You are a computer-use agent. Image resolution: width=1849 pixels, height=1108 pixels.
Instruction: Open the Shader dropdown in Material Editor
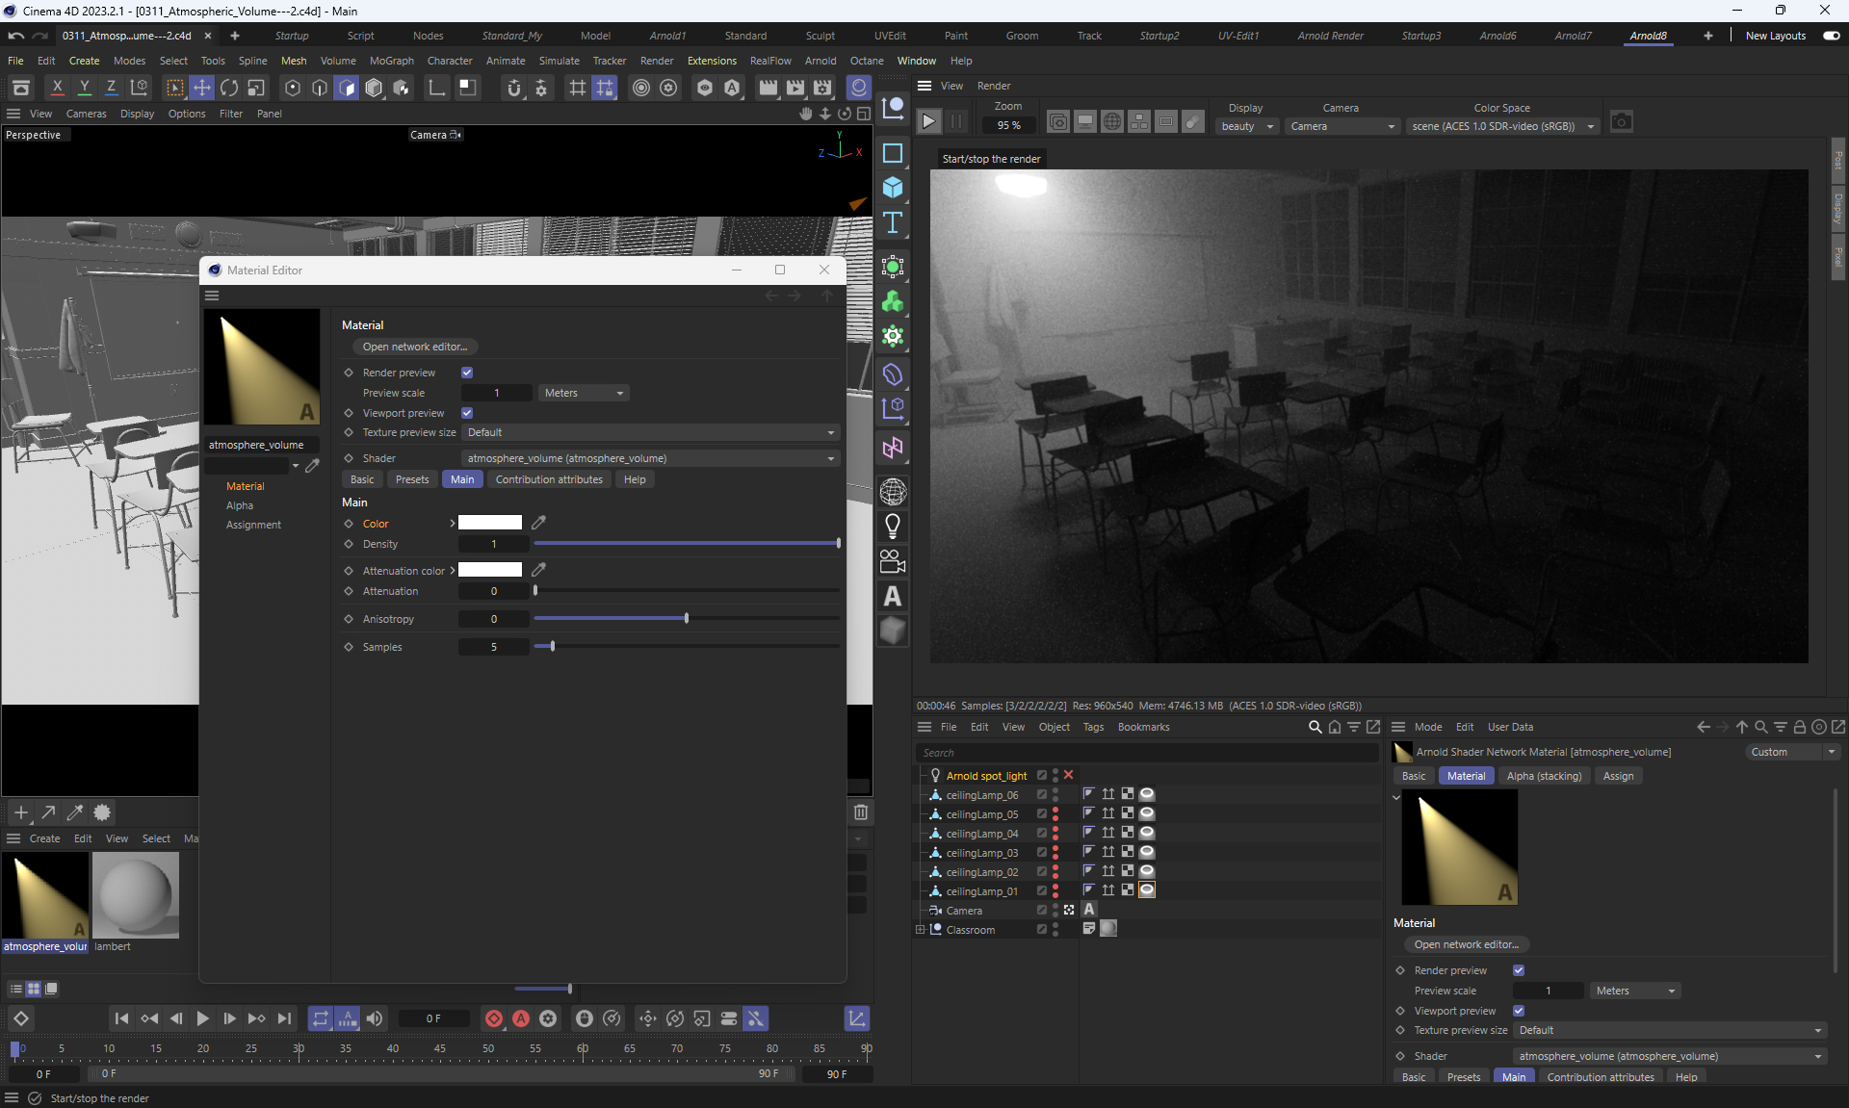[x=650, y=458]
